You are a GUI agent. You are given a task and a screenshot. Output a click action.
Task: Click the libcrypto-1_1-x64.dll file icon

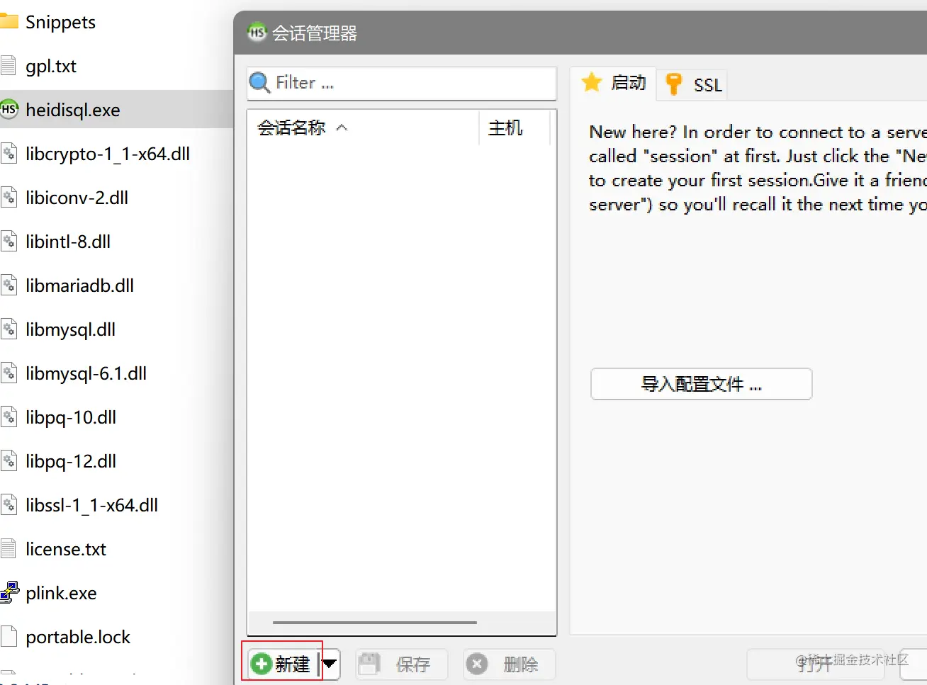[9, 154]
